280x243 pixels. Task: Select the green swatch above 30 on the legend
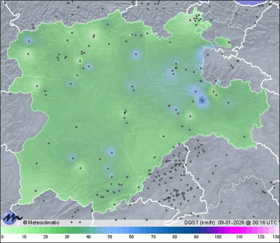tap(67, 230)
